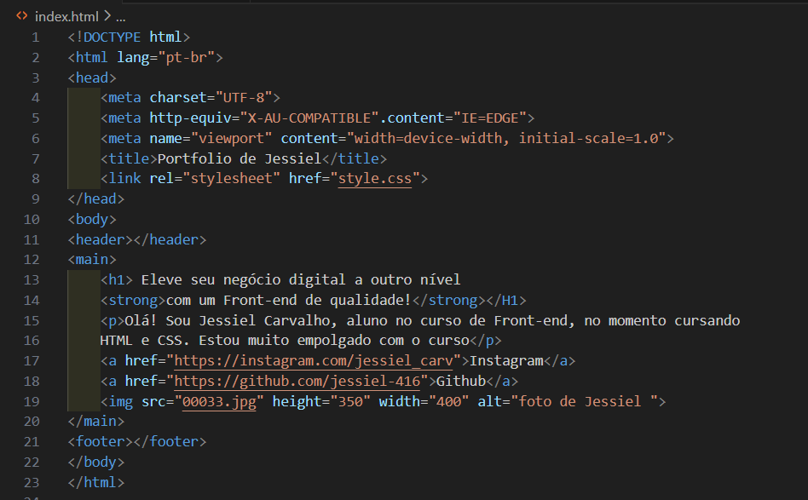Viewport: 808px width, 500px height.
Task: Click line number 19 at img tag
Action: pos(32,402)
